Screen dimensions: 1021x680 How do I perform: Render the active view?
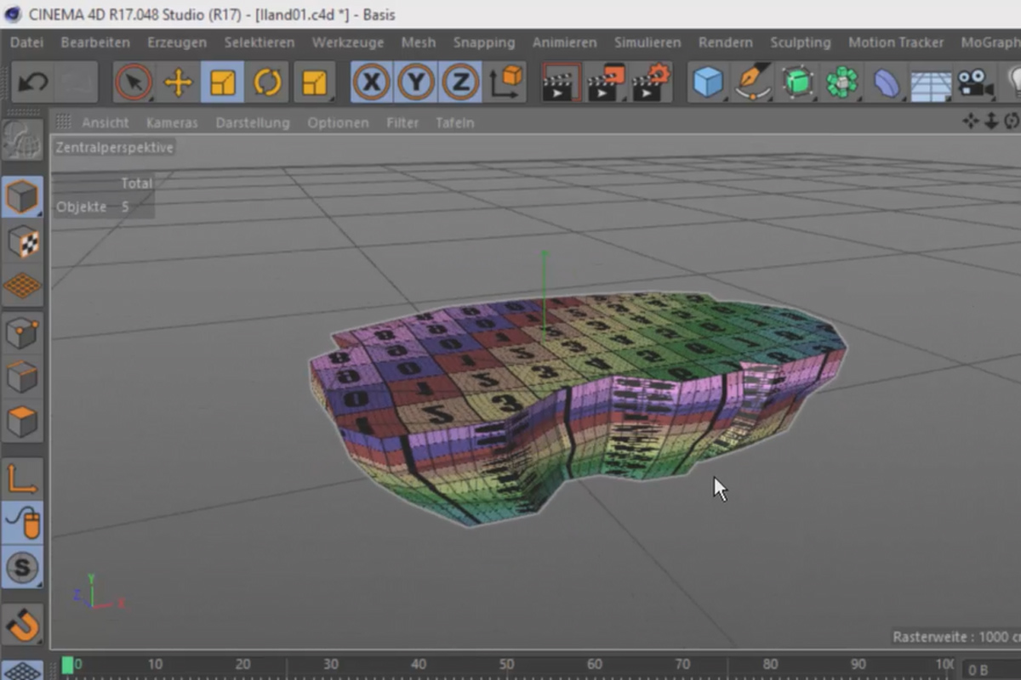(x=561, y=82)
